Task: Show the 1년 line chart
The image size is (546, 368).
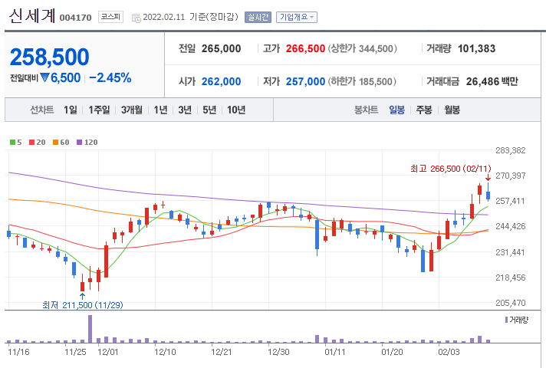Action: pyautogui.click(x=160, y=110)
